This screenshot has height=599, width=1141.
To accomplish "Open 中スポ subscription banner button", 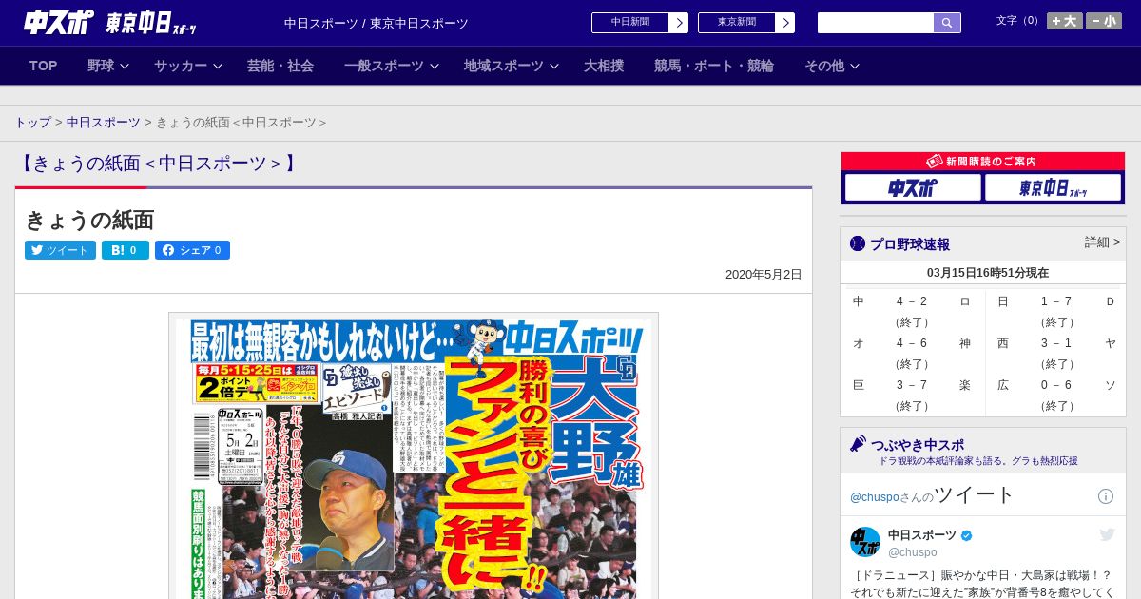I will [913, 187].
